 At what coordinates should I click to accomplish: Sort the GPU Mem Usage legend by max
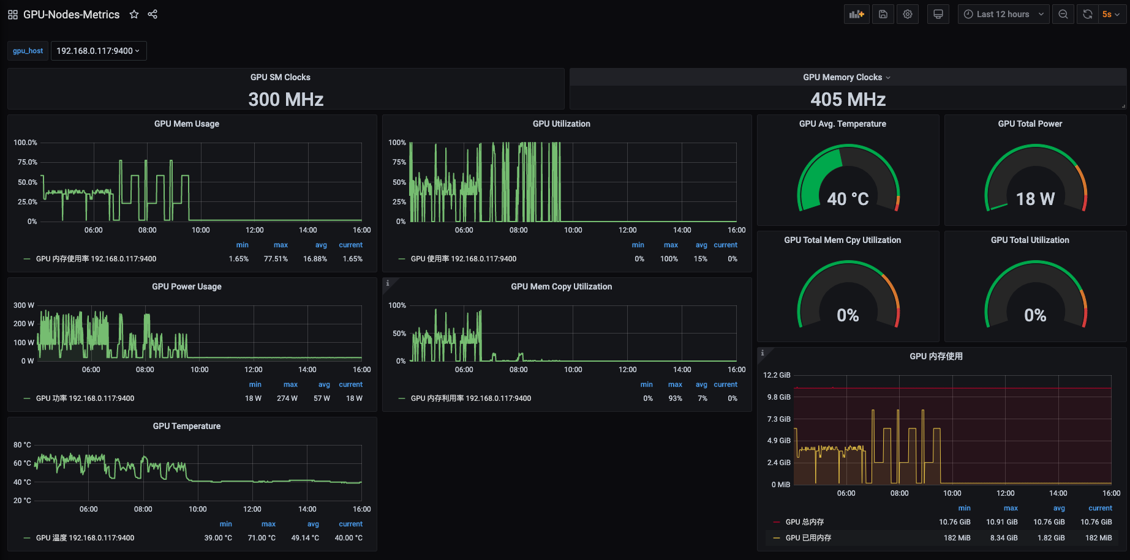coord(281,245)
